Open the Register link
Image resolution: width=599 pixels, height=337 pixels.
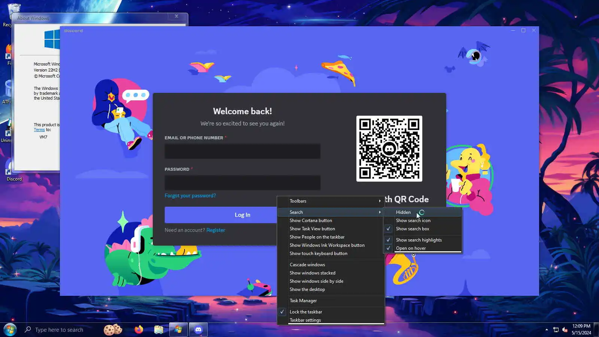216,230
